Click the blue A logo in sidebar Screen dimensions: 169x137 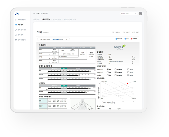pyautogui.click(x=17, y=14)
